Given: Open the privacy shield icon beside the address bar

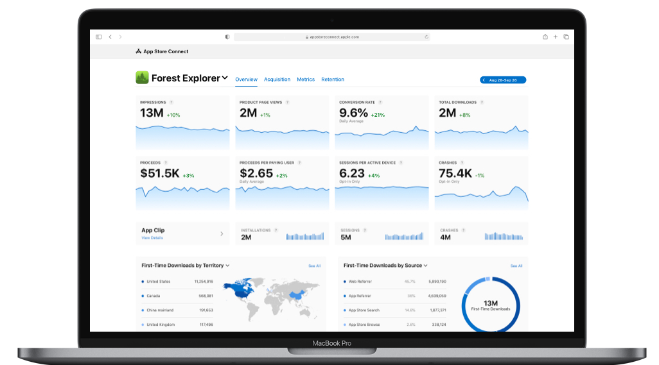Looking at the screenshot, I should point(227,37).
